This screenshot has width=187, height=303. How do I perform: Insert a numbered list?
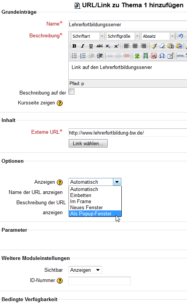tap(83, 56)
